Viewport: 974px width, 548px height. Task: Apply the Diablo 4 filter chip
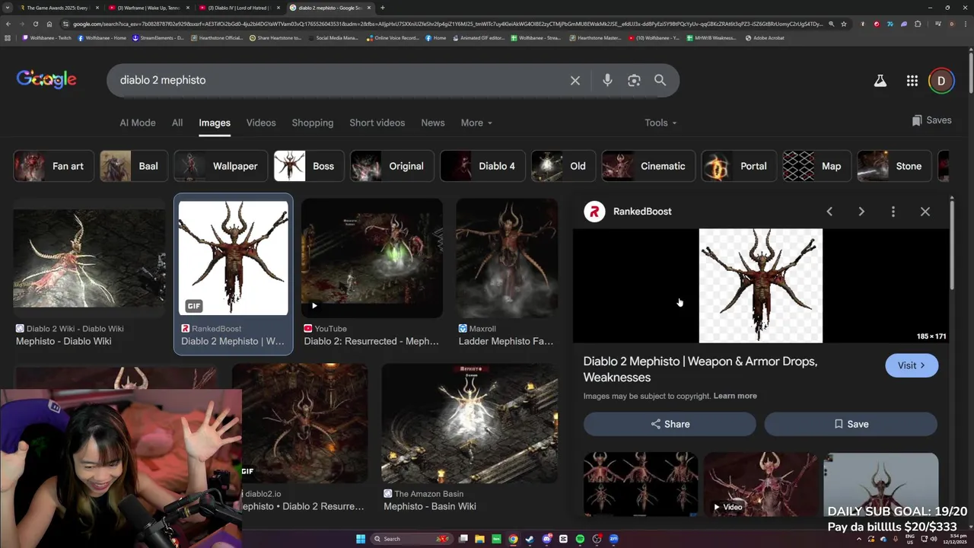(482, 166)
